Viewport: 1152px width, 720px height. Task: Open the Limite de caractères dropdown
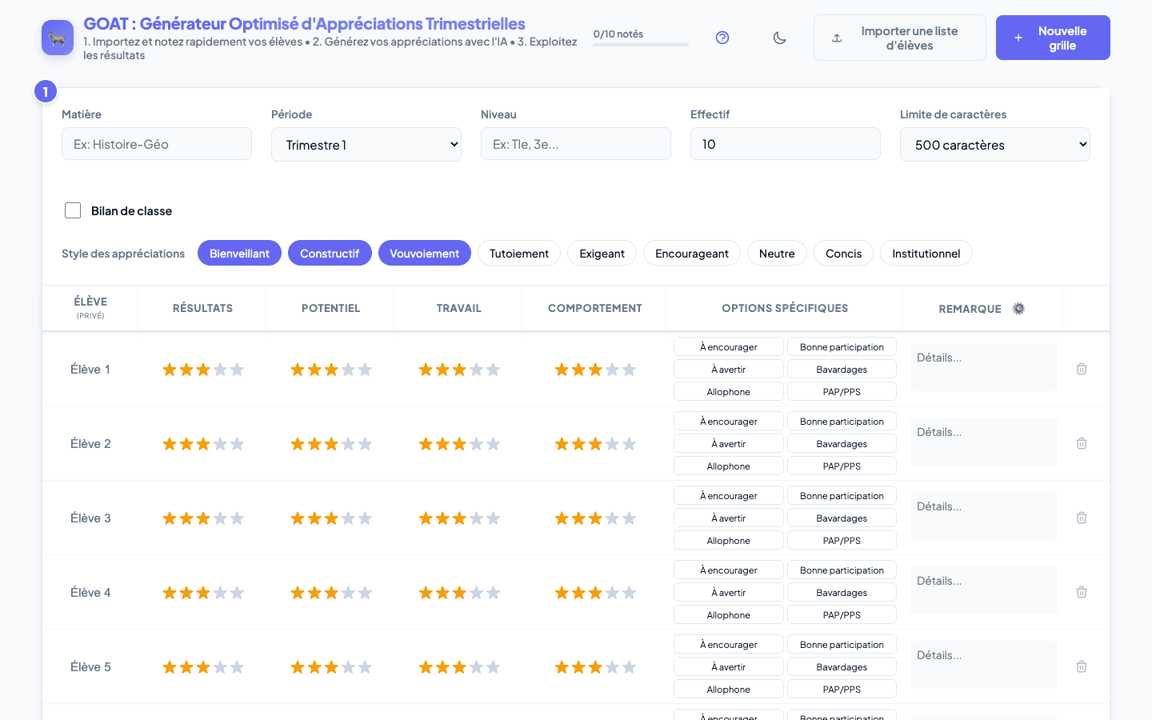click(x=995, y=145)
